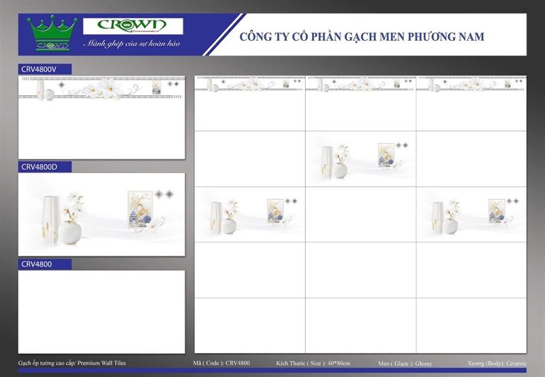Image resolution: width=545 pixels, height=377 pixels.
Task: Open the CRV4800D vase decor tile sample
Action: (102, 215)
